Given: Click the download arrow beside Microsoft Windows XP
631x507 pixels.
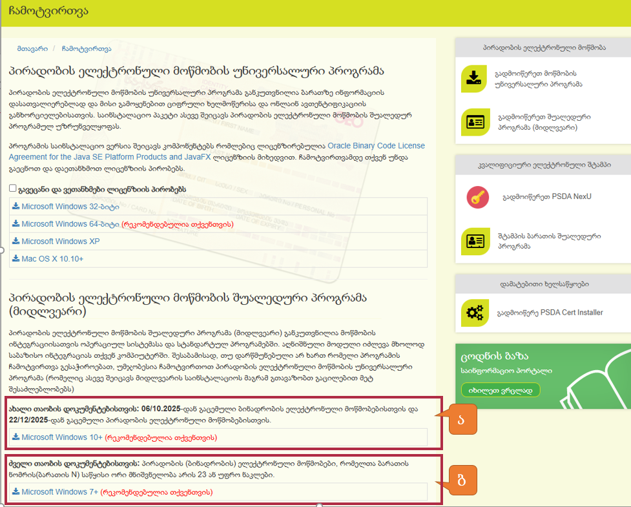Looking at the screenshot, I should pos(16,242).
